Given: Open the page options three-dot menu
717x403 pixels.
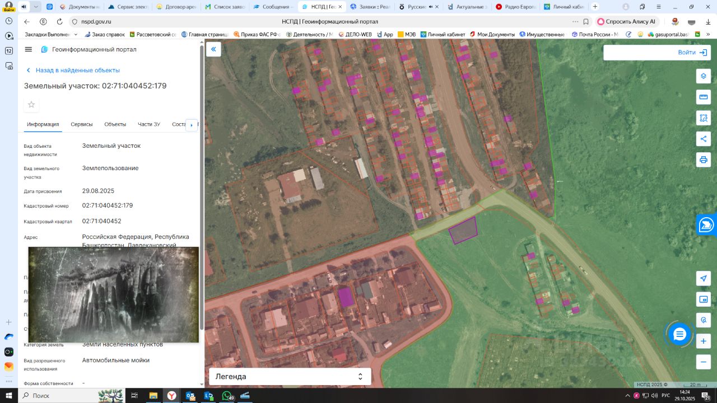Looking at the screenshot, I should click(575, 21).
